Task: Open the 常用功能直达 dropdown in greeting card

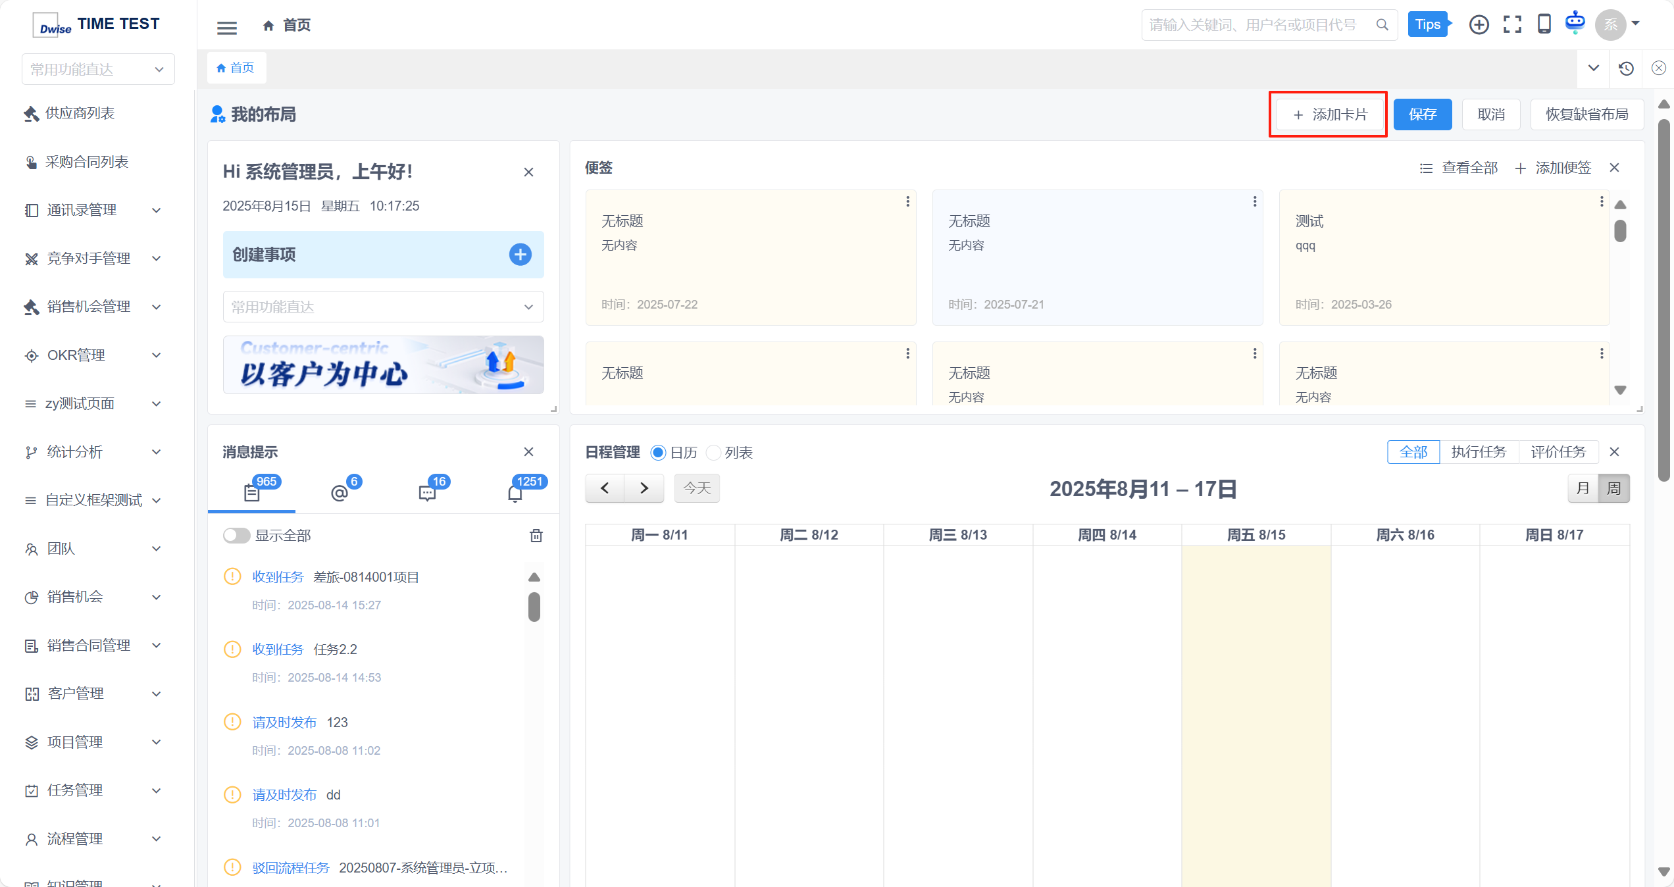Action: click(383, 307)
